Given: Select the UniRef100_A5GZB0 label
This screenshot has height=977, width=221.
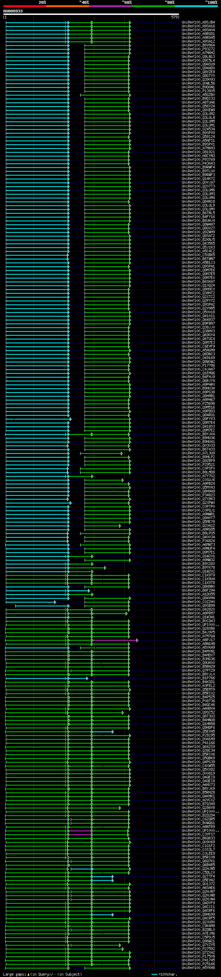Looking at the screenshot, I should pos(198,95).
